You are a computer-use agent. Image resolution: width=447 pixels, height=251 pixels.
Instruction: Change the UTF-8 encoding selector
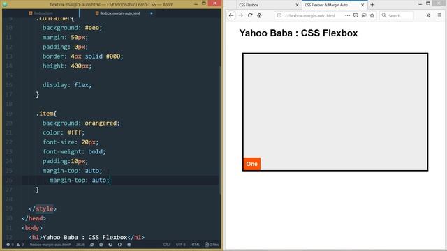(x=180, y=245)
